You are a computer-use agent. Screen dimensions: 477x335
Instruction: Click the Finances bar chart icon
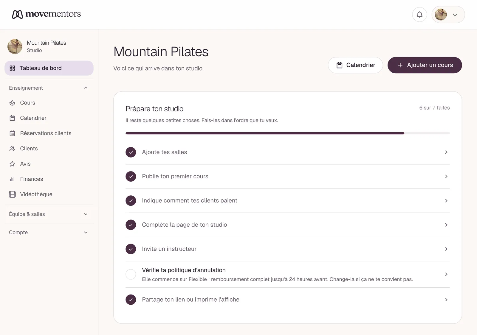12,179
